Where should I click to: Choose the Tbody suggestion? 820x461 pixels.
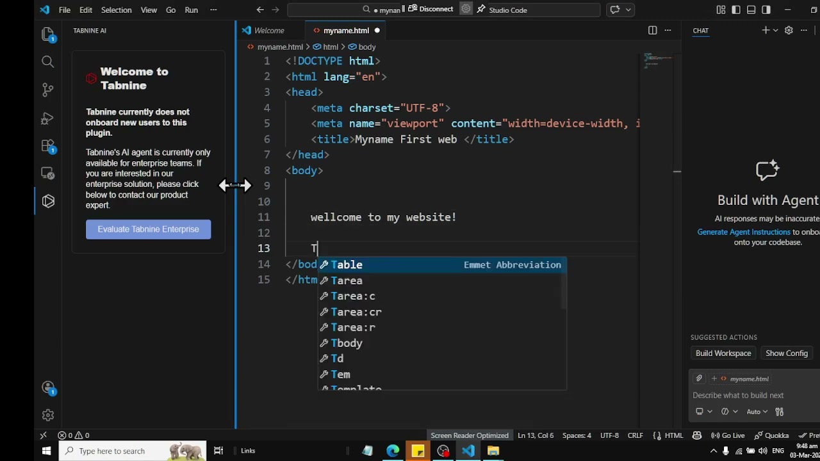(x=442, y=343)
